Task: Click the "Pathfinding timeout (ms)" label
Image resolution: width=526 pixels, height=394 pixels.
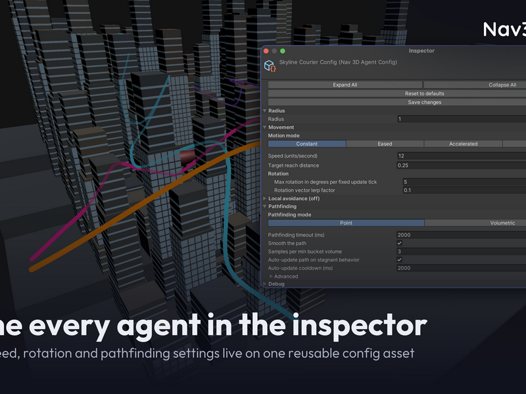Action: coord(297,235)
